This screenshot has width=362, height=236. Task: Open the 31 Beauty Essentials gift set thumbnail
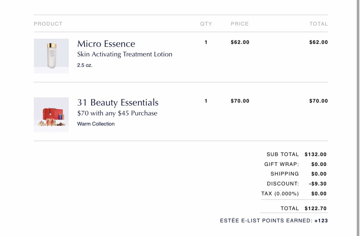(x=51, y=115)
